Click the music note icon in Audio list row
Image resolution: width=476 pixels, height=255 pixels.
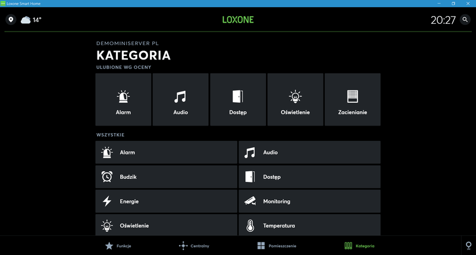coord(250,153)
